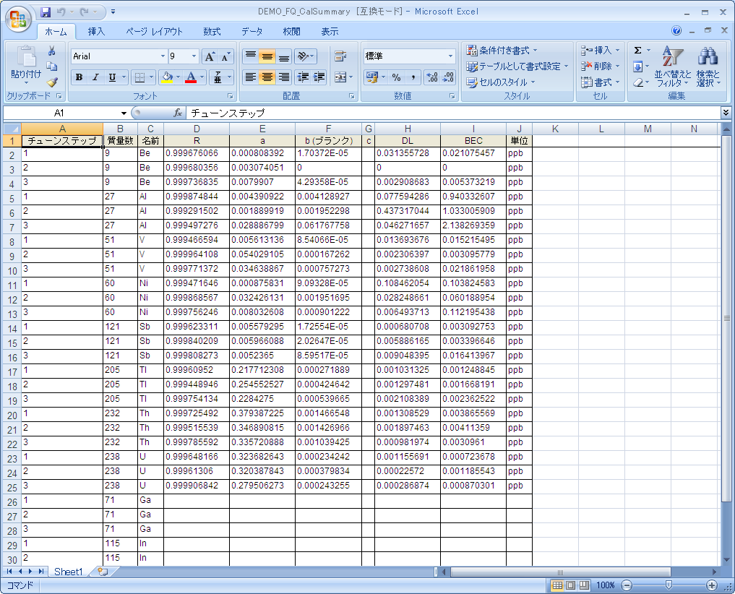The width and height of the screenshot is (735, 594).
Task: Toggle underline formatting
Action: click(x=112, y=77)
